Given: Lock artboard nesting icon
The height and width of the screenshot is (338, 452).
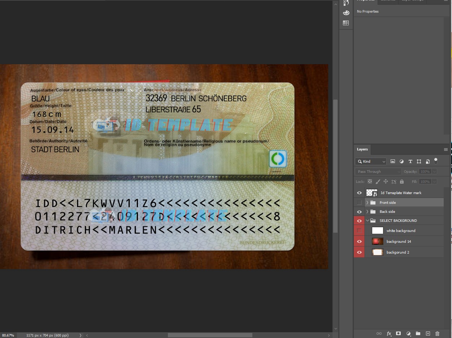Looking at the screenshot, I should tap(394, 181).
